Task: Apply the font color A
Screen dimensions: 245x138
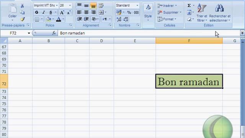Action: 59,19
